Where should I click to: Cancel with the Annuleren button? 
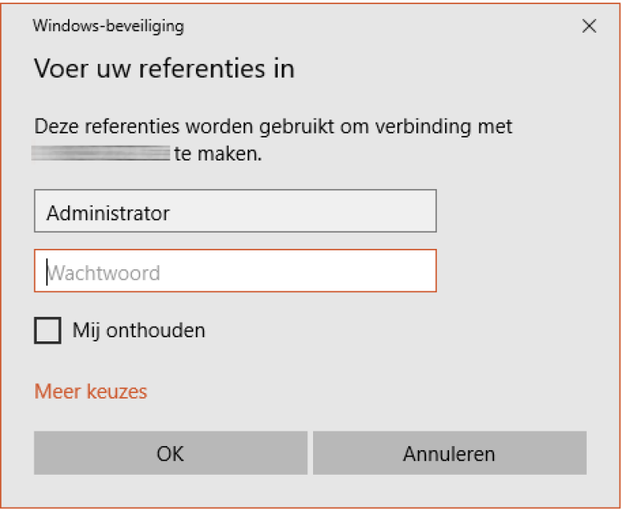tap(449, 454)
